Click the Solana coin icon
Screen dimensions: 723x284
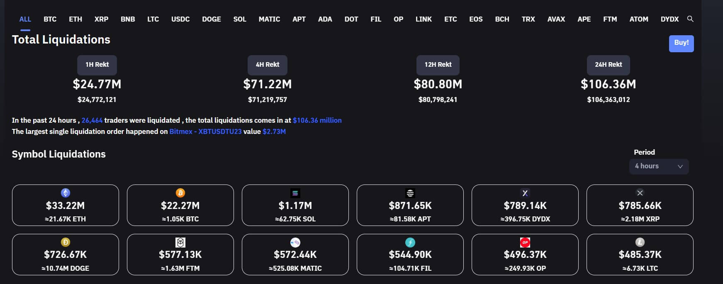click(295, 193)
